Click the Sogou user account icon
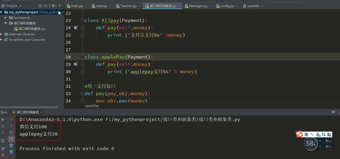 318,135
